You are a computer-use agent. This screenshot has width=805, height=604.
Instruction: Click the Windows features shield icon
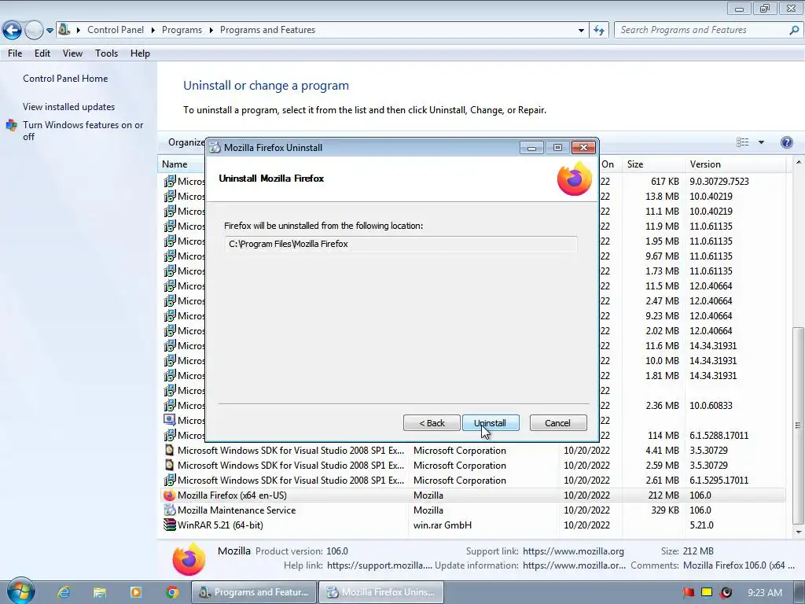coord(11,125)
